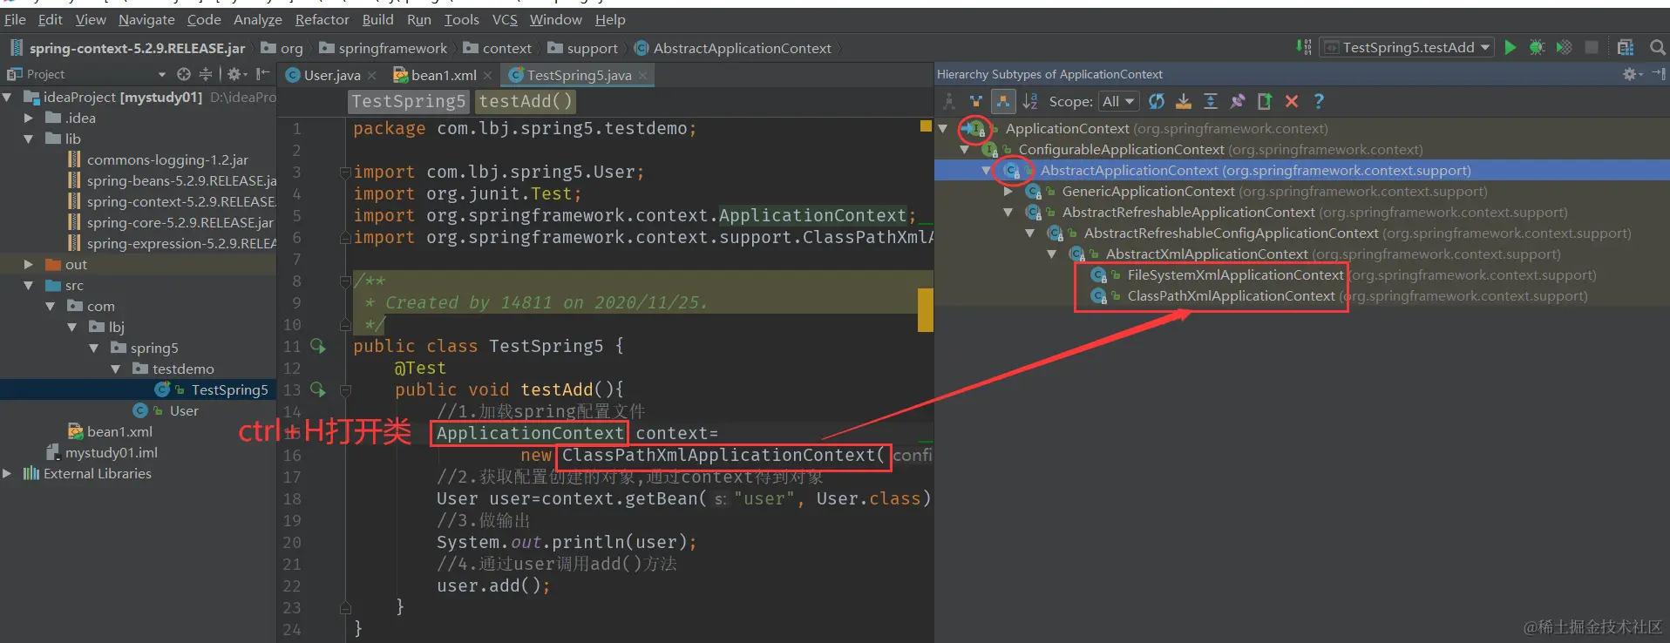Click the gray Stop square in the run toolbar
1670x643 pixels.
[1592, 47]
